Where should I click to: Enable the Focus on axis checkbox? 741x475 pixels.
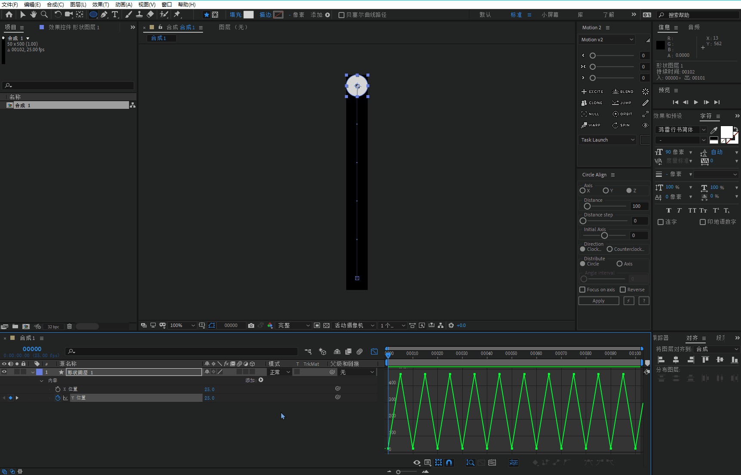582,290
